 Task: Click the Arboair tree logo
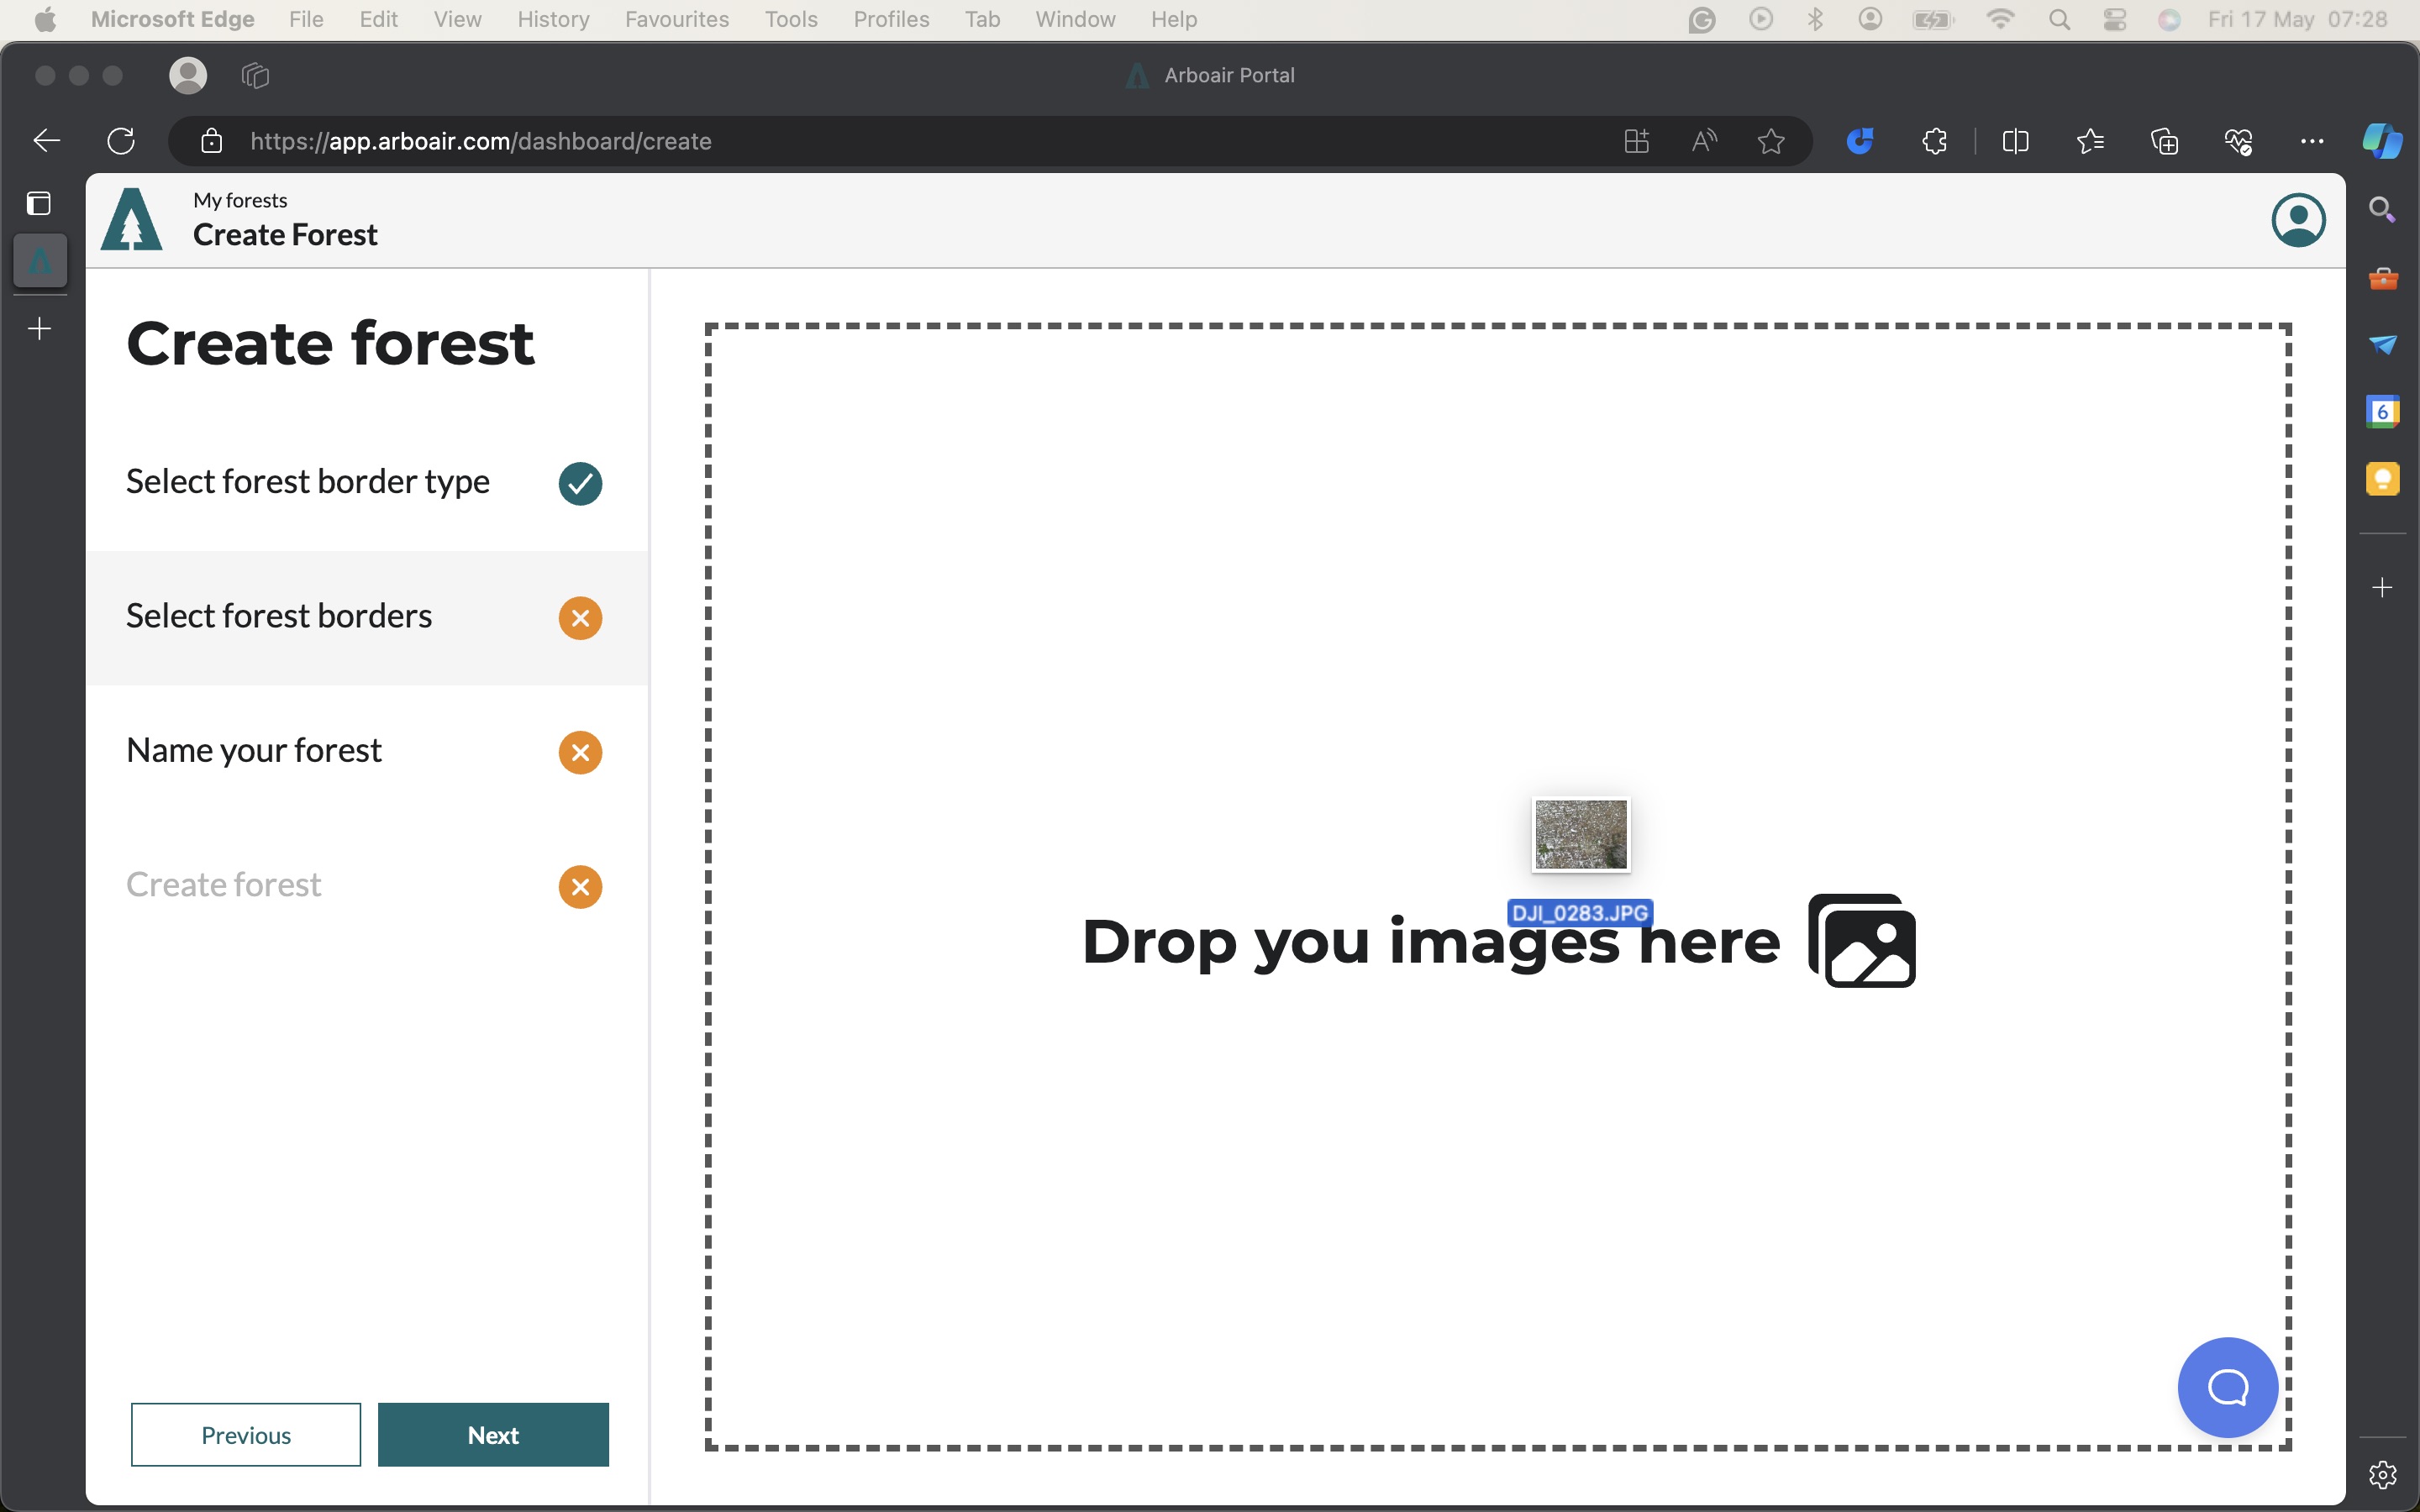(131, 219)
